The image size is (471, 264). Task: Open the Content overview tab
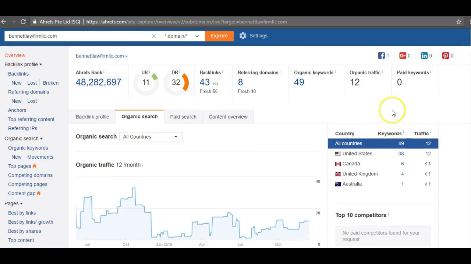[228, 117]
